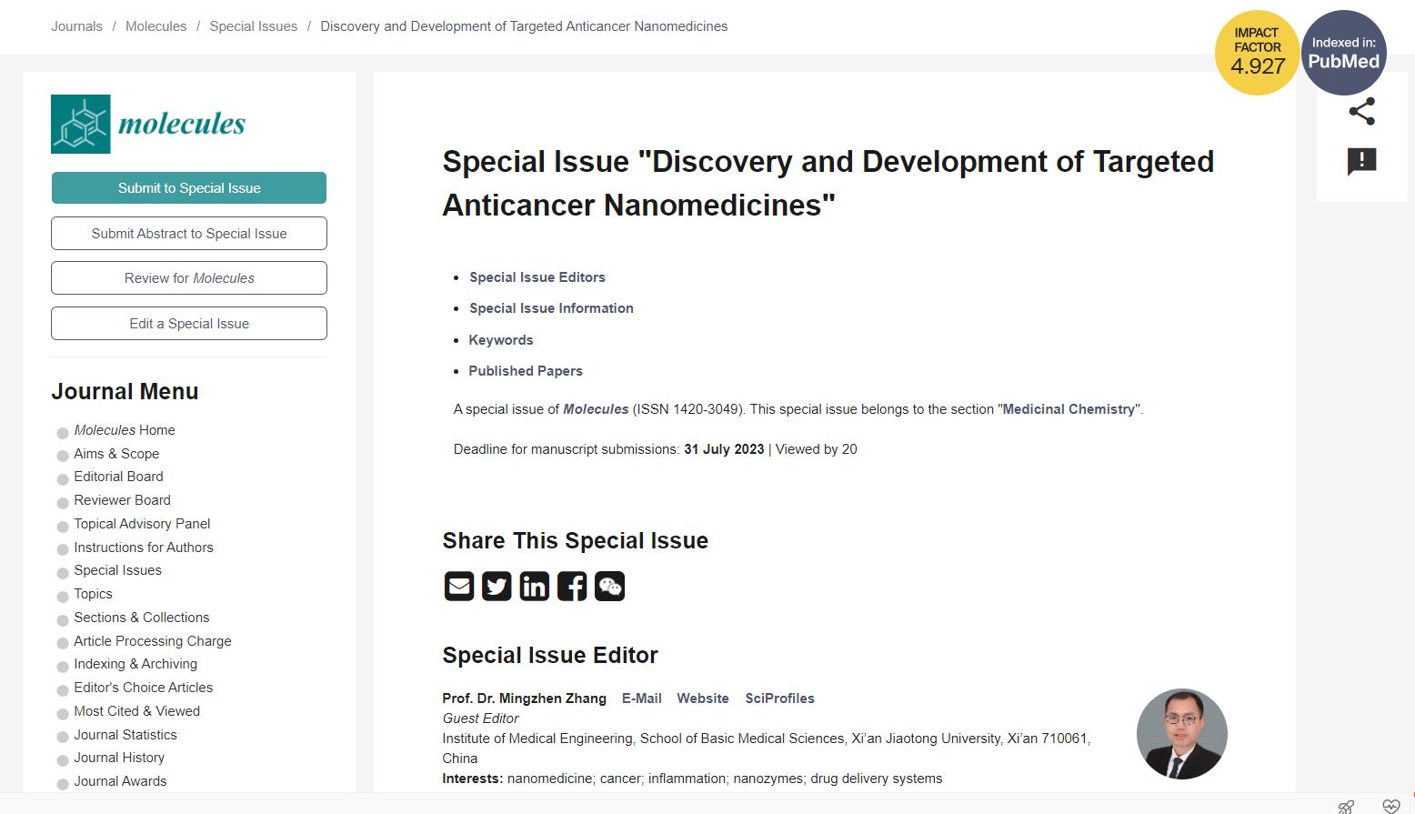Navigate to Special Issues breadcrumb

tap(253, 26)
